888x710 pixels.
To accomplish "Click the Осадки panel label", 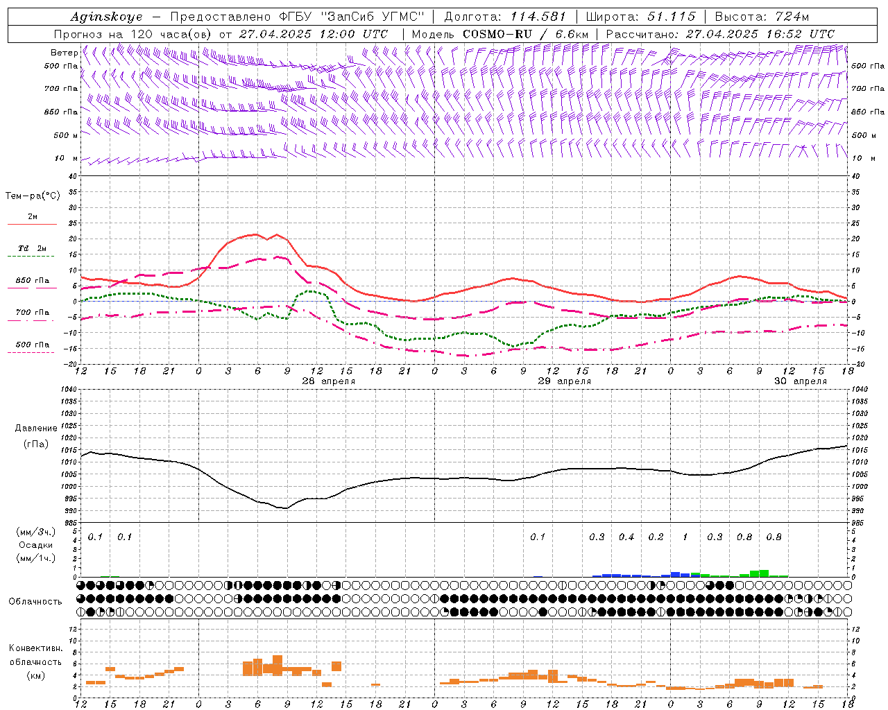I will 36,545.
